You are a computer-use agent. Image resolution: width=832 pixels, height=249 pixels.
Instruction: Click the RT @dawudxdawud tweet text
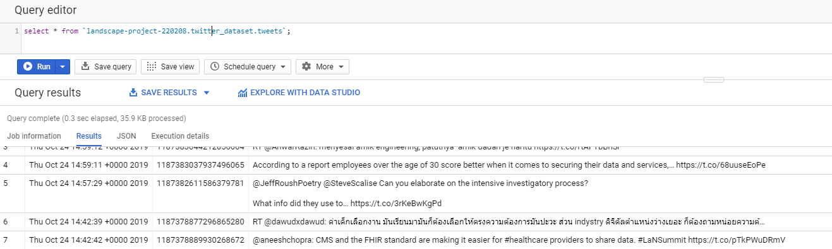click(x=509, y=222)
